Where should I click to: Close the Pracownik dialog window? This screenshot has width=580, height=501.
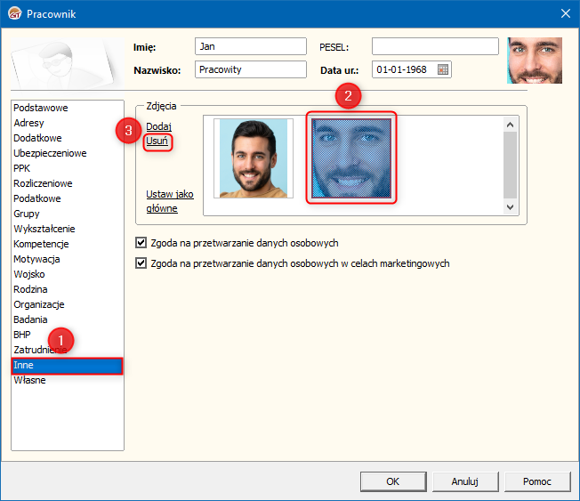(565, 13)
